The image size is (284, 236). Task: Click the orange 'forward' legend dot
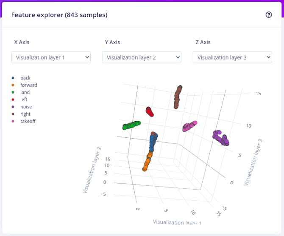point(13,85)
